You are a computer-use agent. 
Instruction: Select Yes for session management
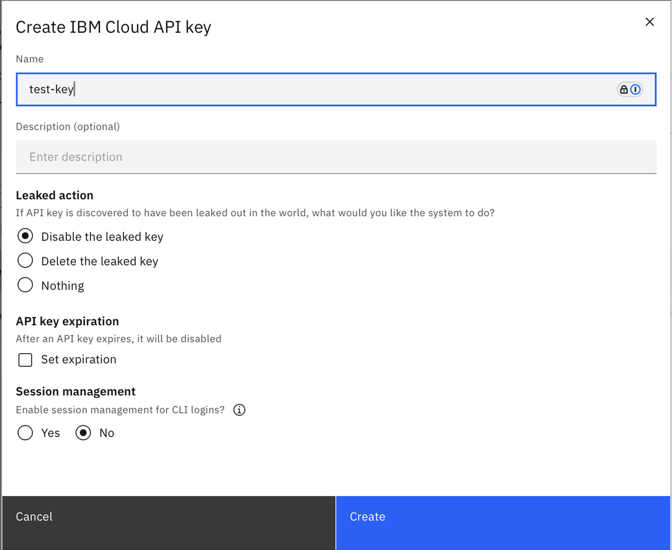[x=25, y=433]
